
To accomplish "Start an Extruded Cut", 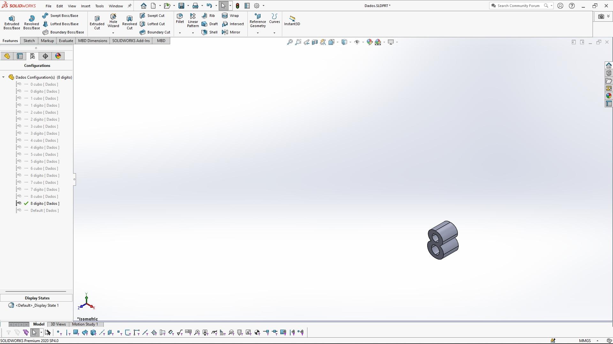I will pyautogui.click(x=97, y=22).
